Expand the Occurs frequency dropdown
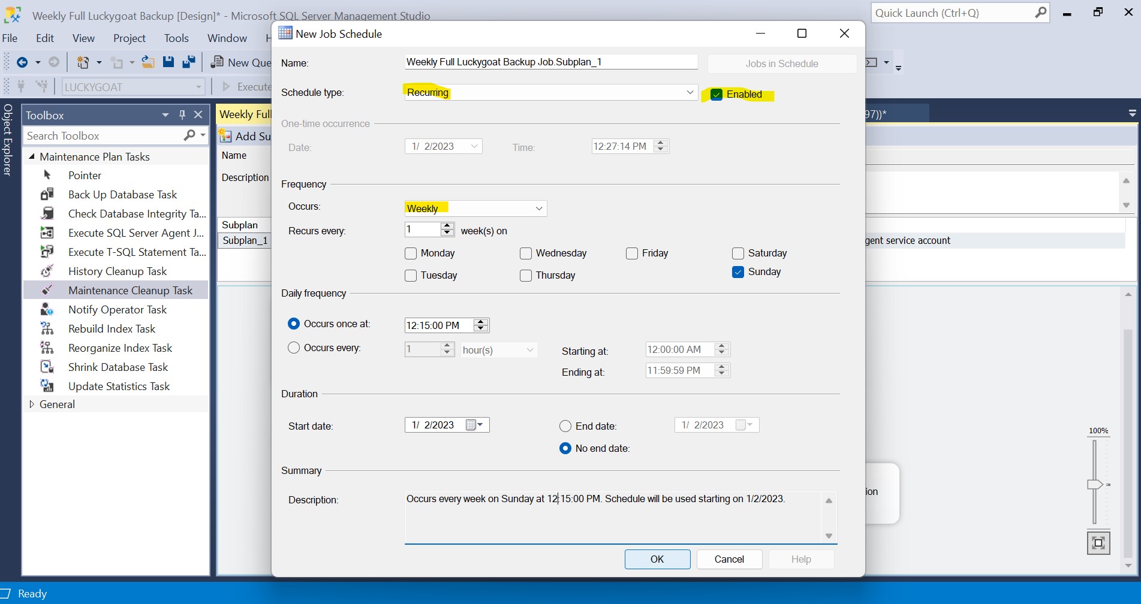Viewport: 1141px width, 604px height. click(x=538, y=209)
